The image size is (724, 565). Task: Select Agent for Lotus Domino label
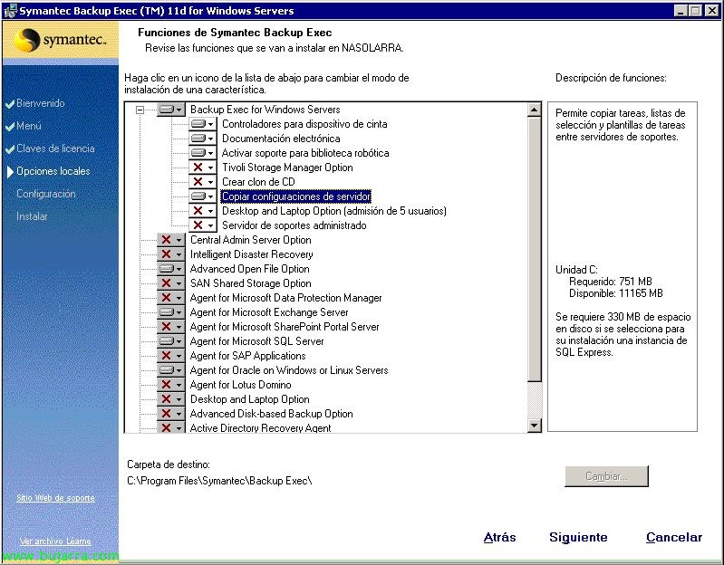point(240,385)
